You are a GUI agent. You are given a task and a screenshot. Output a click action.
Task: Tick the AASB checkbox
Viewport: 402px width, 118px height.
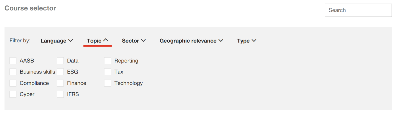[x=13, y=61]
